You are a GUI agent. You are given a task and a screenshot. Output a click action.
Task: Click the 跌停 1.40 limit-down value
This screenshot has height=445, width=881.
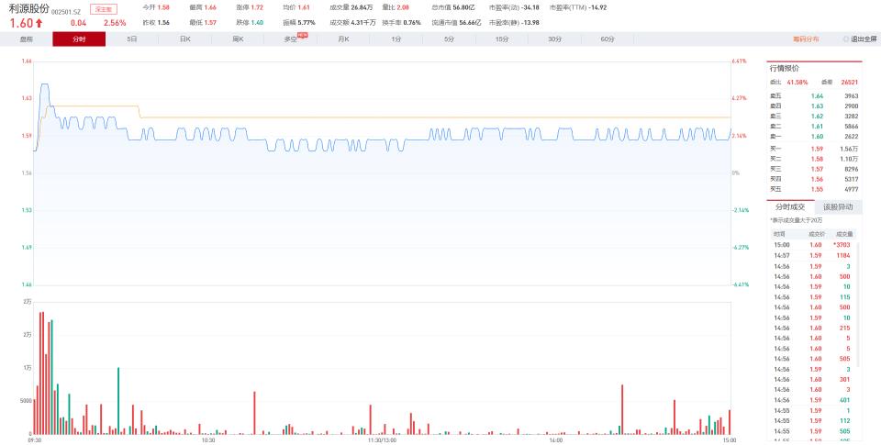tap(257, 22)
